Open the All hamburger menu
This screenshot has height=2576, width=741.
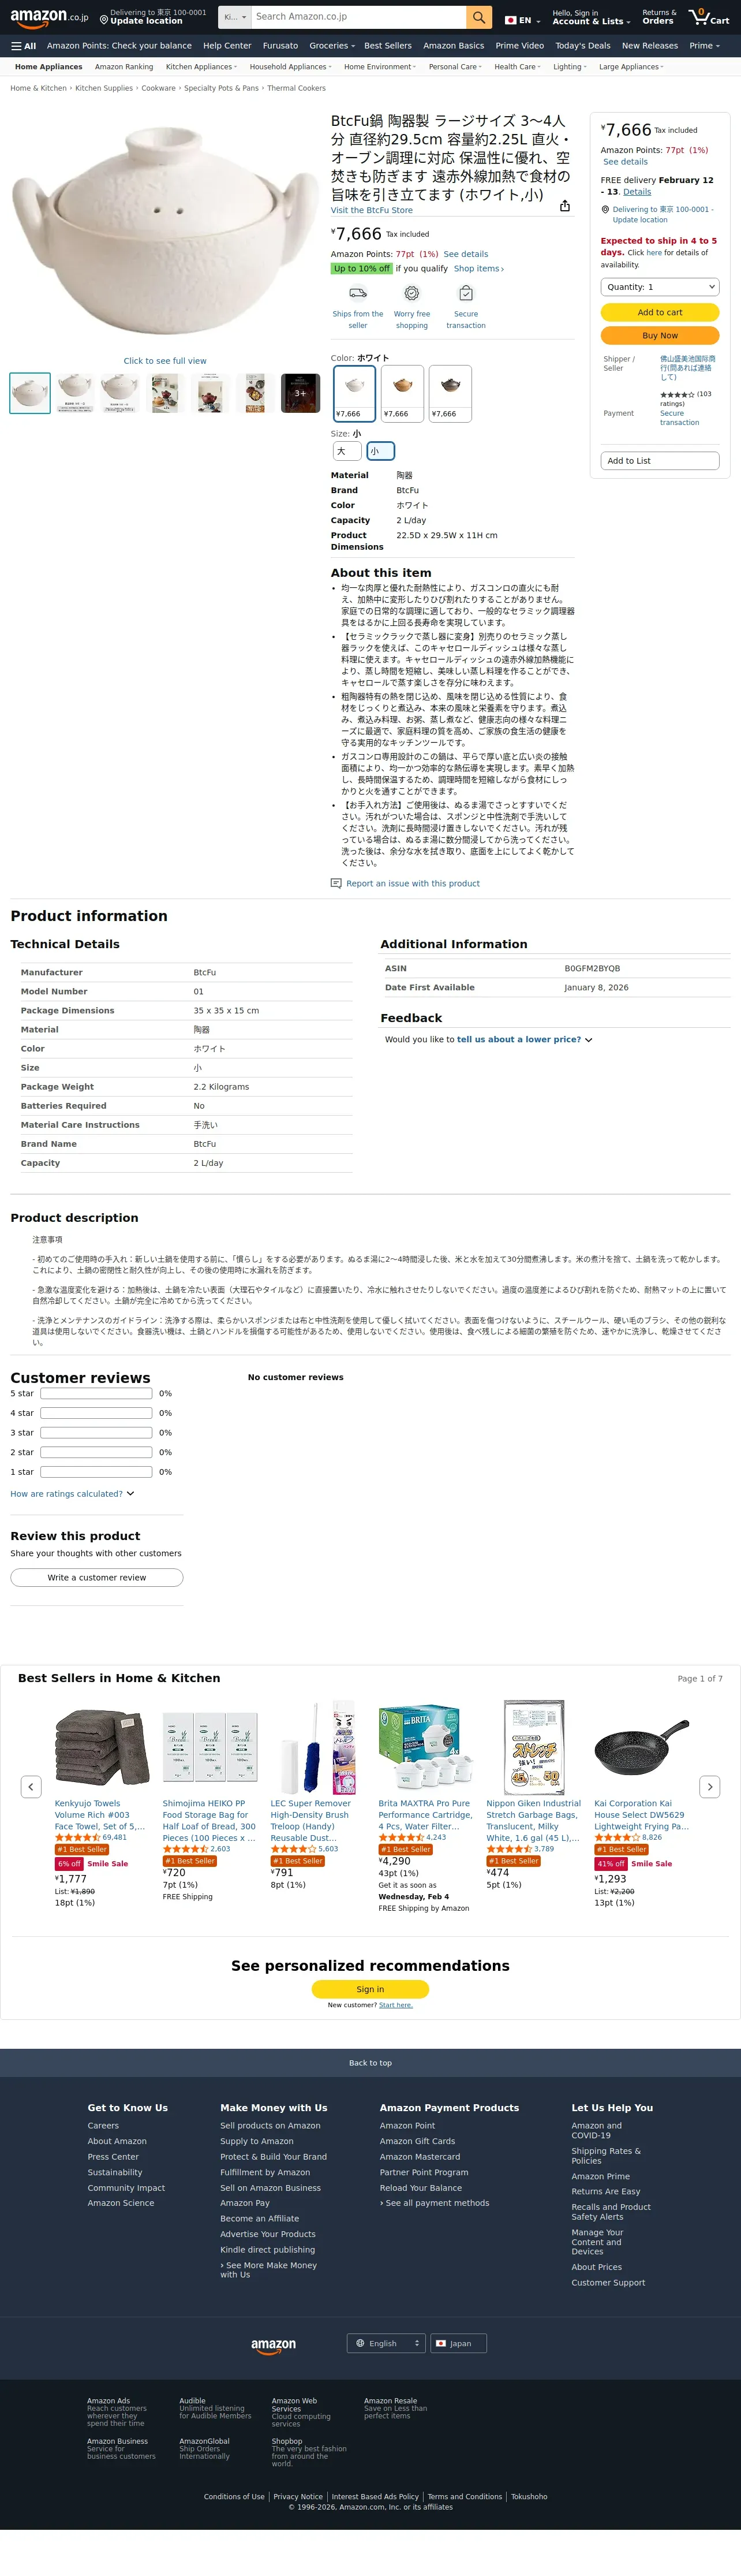[x=23, y=46]
